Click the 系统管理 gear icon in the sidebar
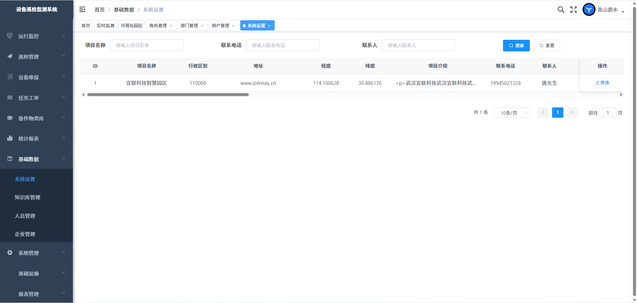The height and width of the screenshot is (303, 637). tap(10, 253)
